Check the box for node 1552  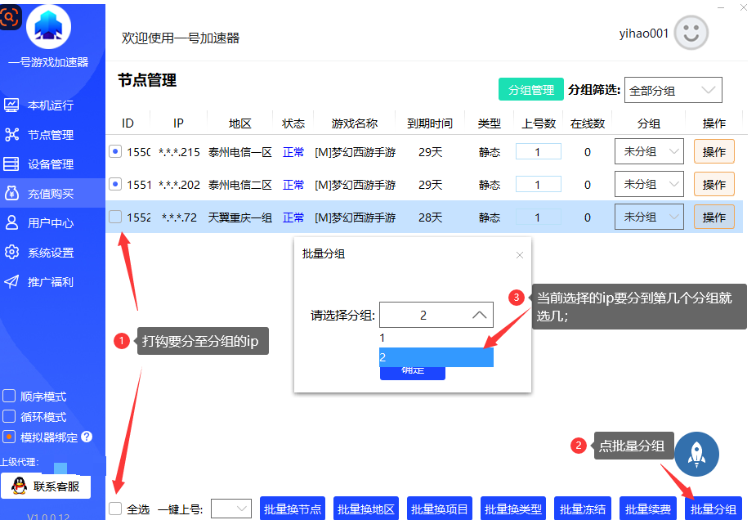[x=115, y=217]
